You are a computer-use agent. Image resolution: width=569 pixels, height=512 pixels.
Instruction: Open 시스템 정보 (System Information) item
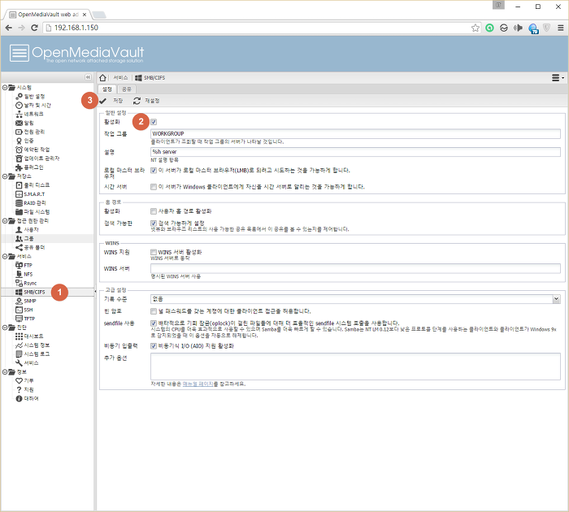click(33, 345)
